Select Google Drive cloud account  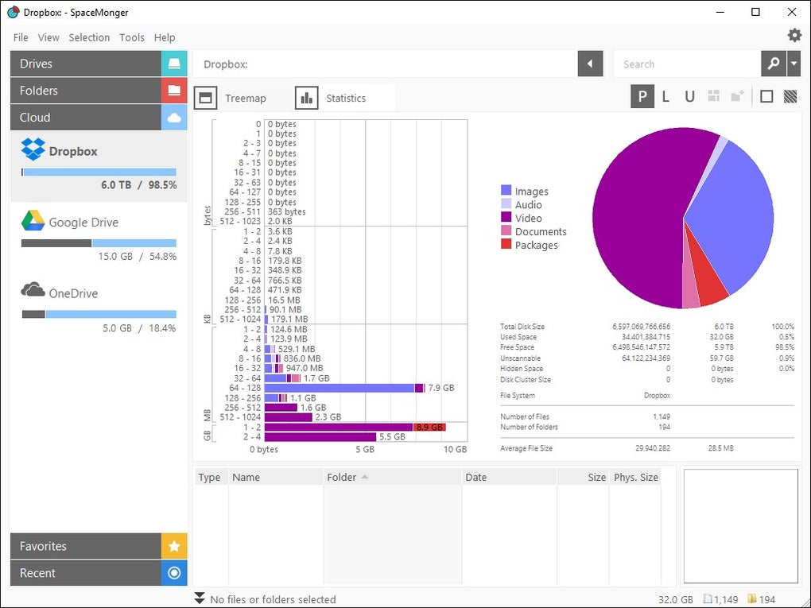click(x=83, y=223)
